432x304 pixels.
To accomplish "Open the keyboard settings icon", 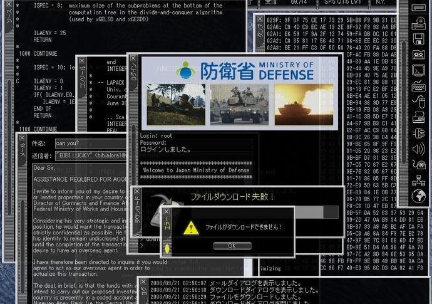I will pos(418,86).
